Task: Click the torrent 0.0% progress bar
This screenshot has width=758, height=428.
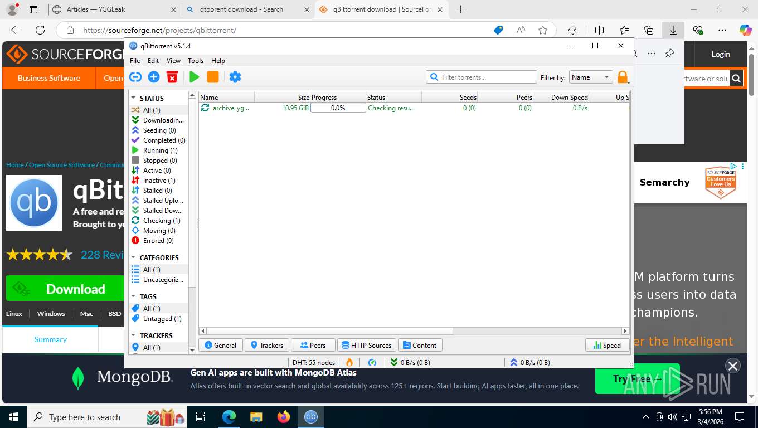Action: (338, 108)
